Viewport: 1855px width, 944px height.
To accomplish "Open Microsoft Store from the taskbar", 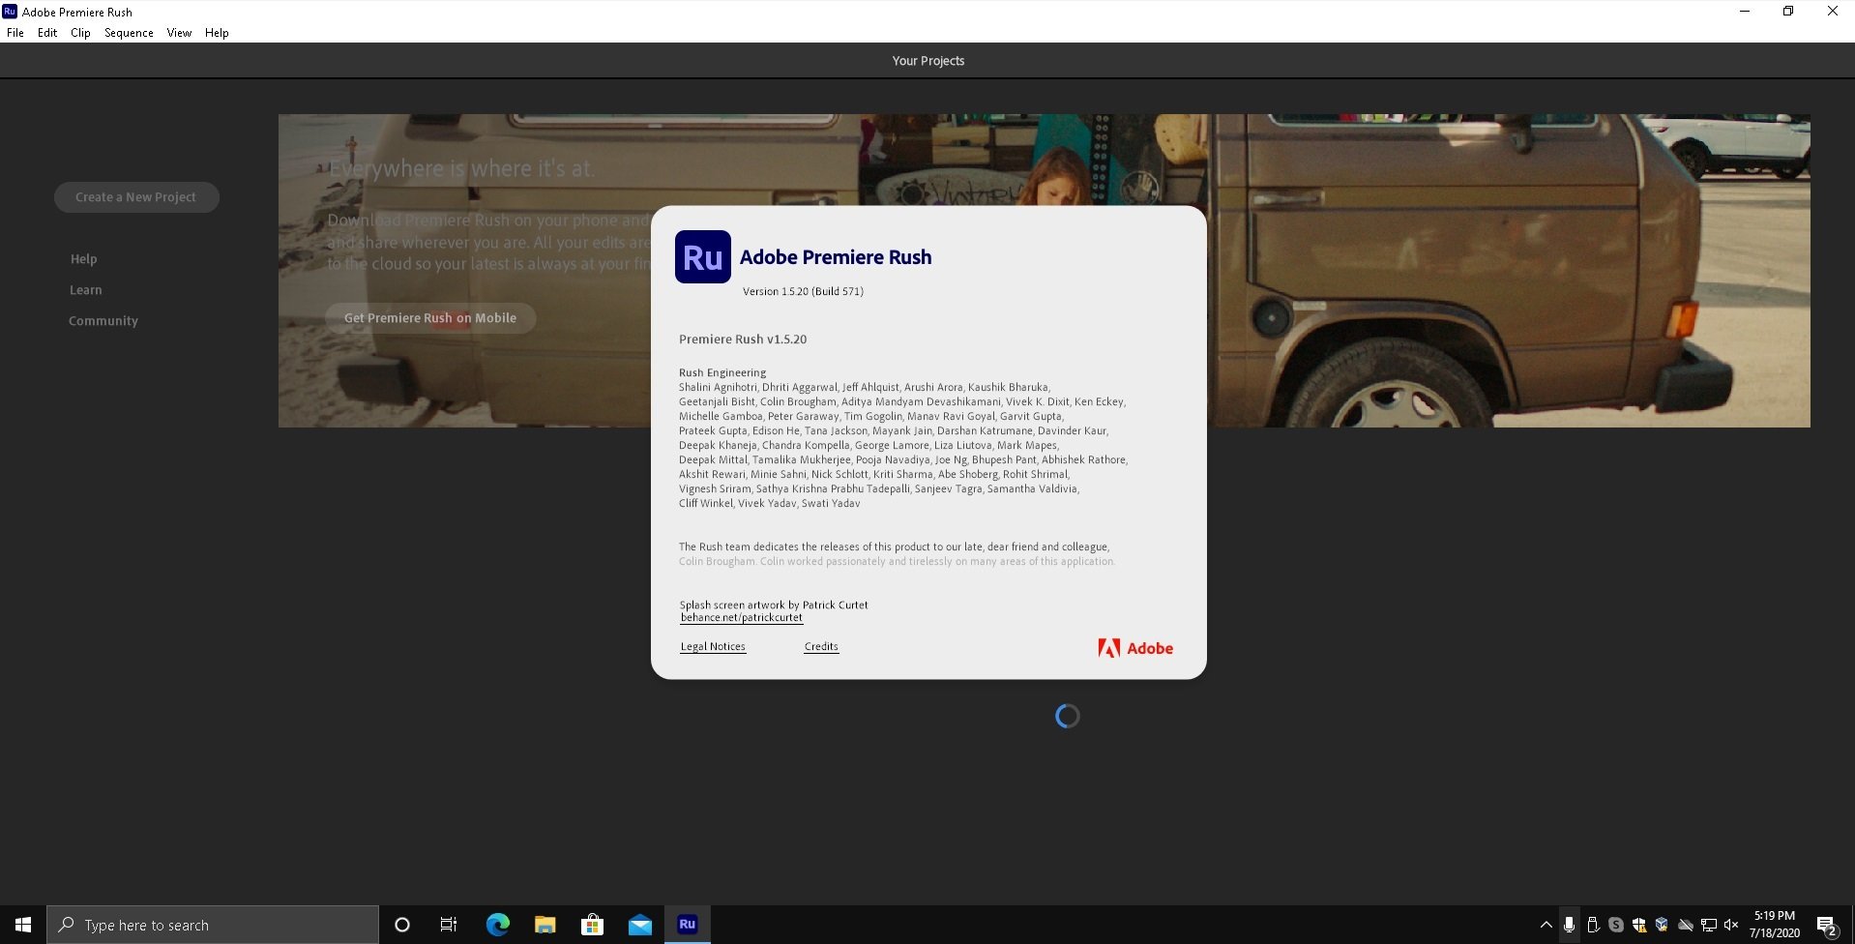I will (592, 925).
